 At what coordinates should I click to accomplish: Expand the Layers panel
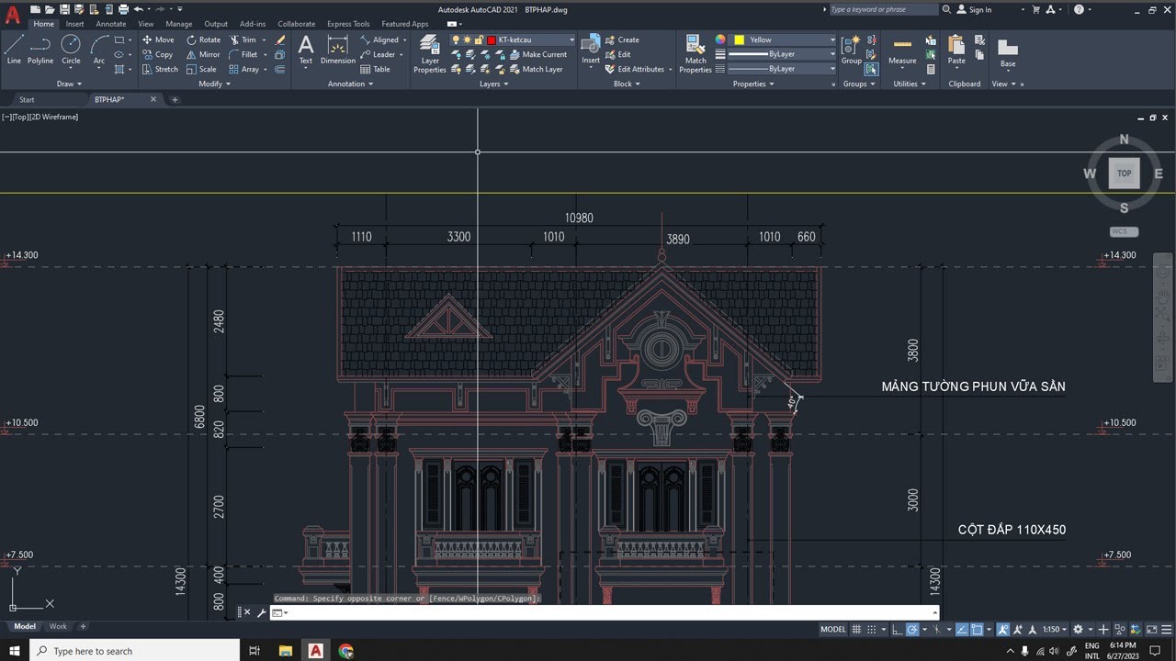(x=494, y=84)
